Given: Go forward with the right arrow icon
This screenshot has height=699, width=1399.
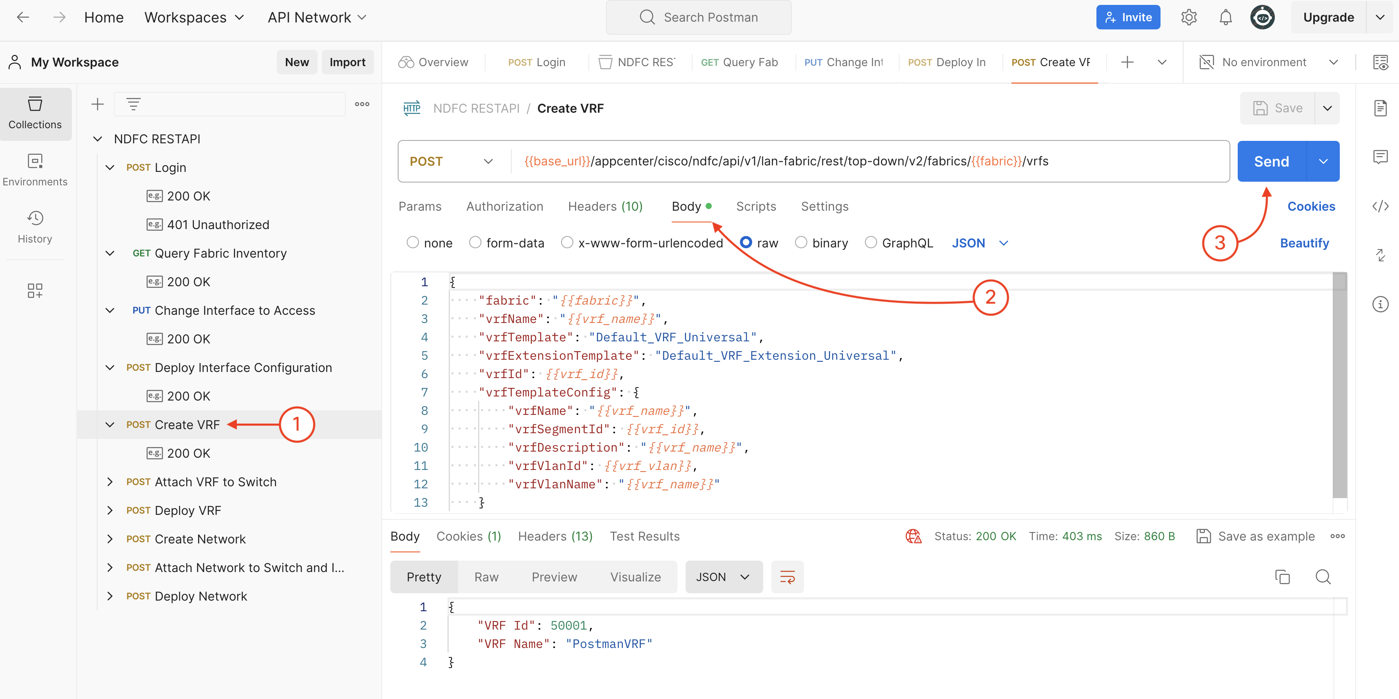Looking at the screenshot, I should pos(59,18).
